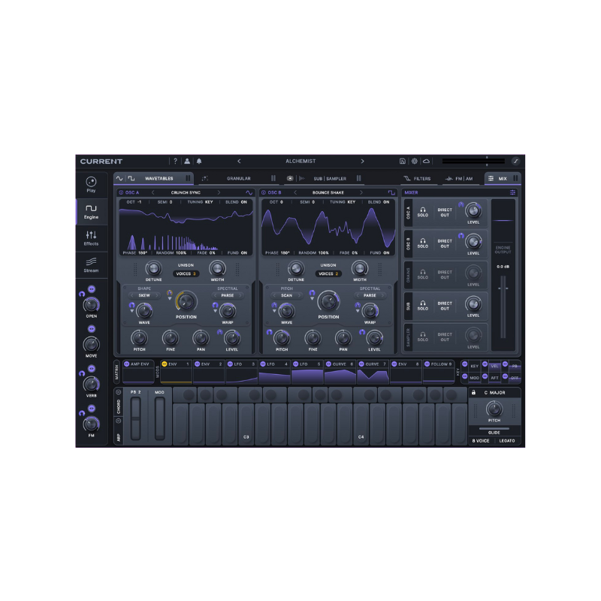Image resolution: width=601 pixels, height=601 pixels.
Task: Click OSC A unison VOICES 3 field
Action: 186,273
